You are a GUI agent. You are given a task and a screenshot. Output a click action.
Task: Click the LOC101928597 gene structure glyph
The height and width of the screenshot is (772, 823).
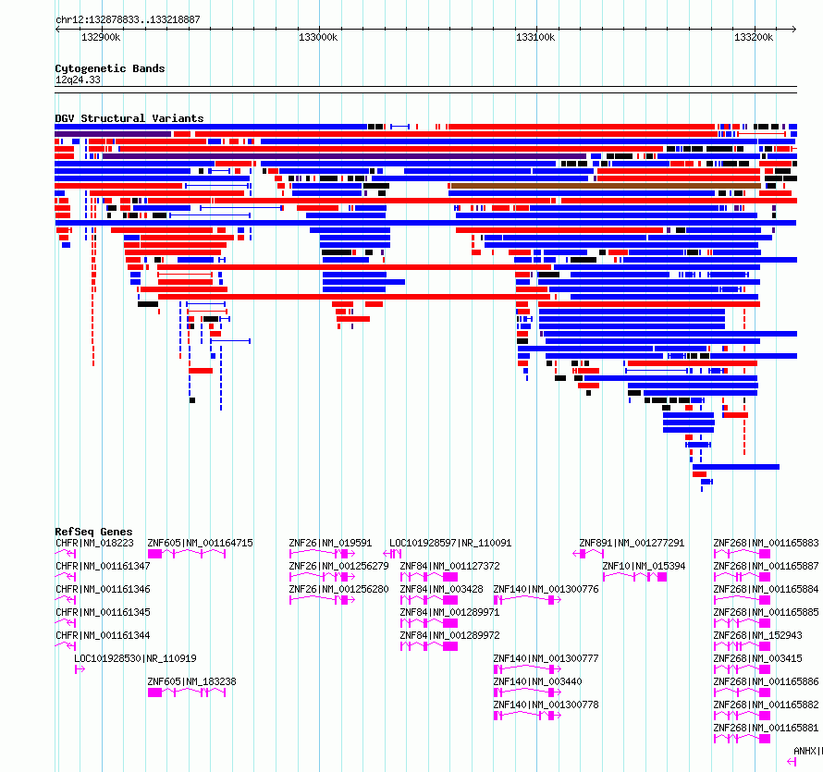392,554
